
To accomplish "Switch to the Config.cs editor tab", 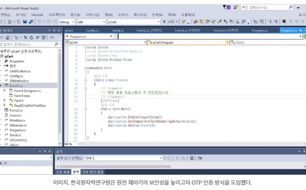I will point(92,30).
